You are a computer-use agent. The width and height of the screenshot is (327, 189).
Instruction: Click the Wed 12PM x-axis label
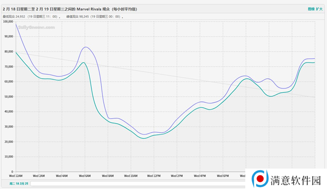(x=154, y=176)
